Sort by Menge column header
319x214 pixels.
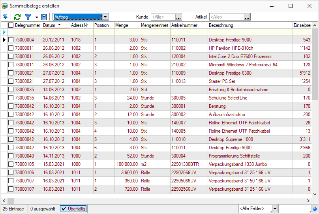(x=127, y=25)
